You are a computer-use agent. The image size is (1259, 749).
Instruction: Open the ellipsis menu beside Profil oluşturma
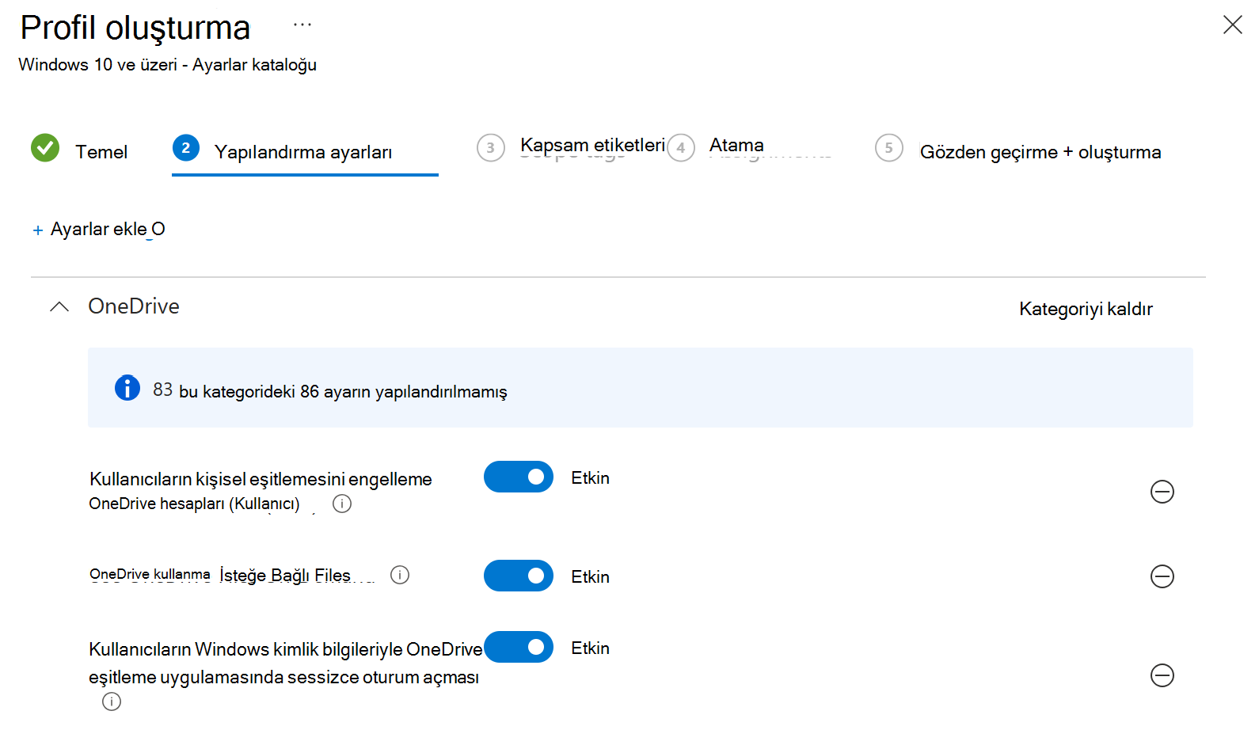click(302, 25)
